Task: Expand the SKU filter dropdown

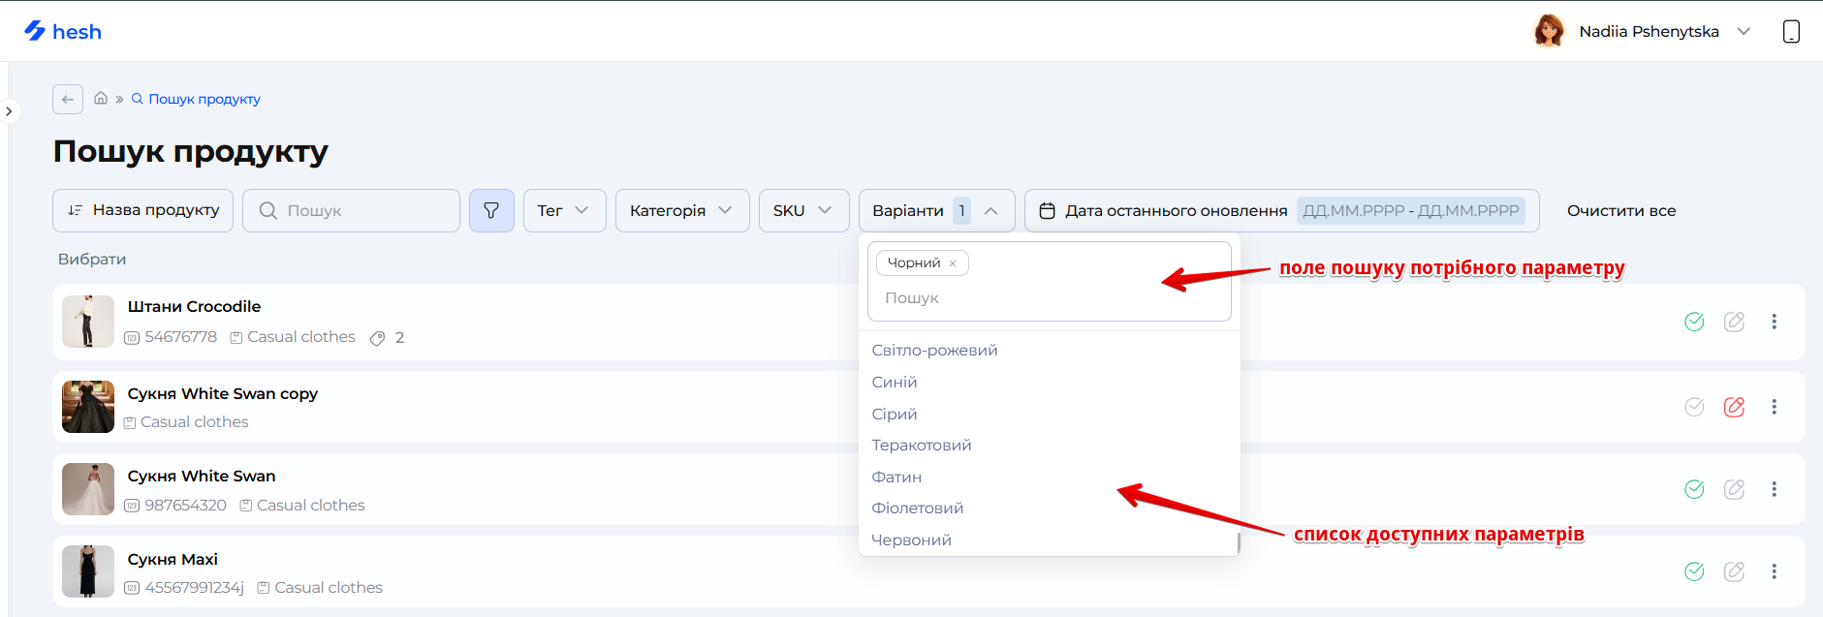Action: click(802, 210)
